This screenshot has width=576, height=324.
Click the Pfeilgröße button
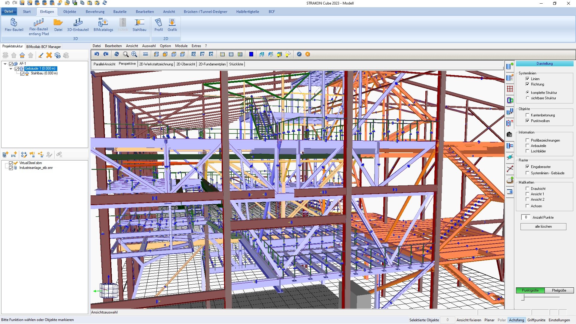559,290
